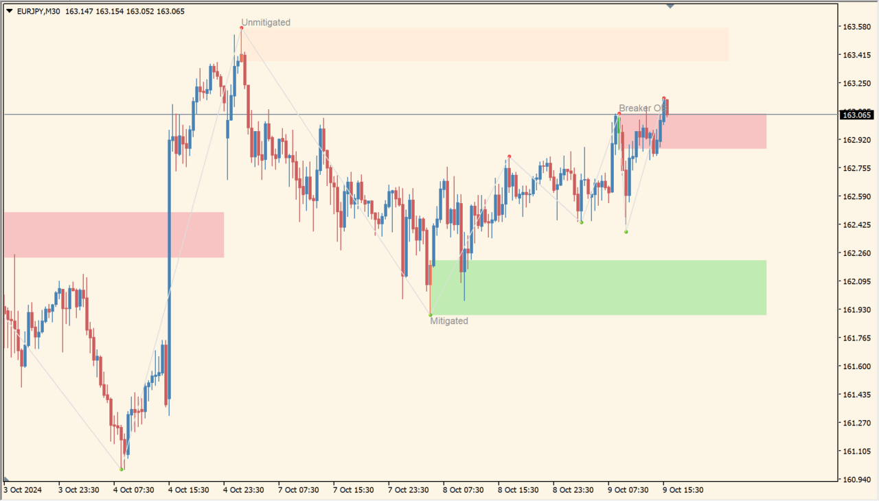Select the pink zone on the left side
879x501 pixels.
click(113, 235)
